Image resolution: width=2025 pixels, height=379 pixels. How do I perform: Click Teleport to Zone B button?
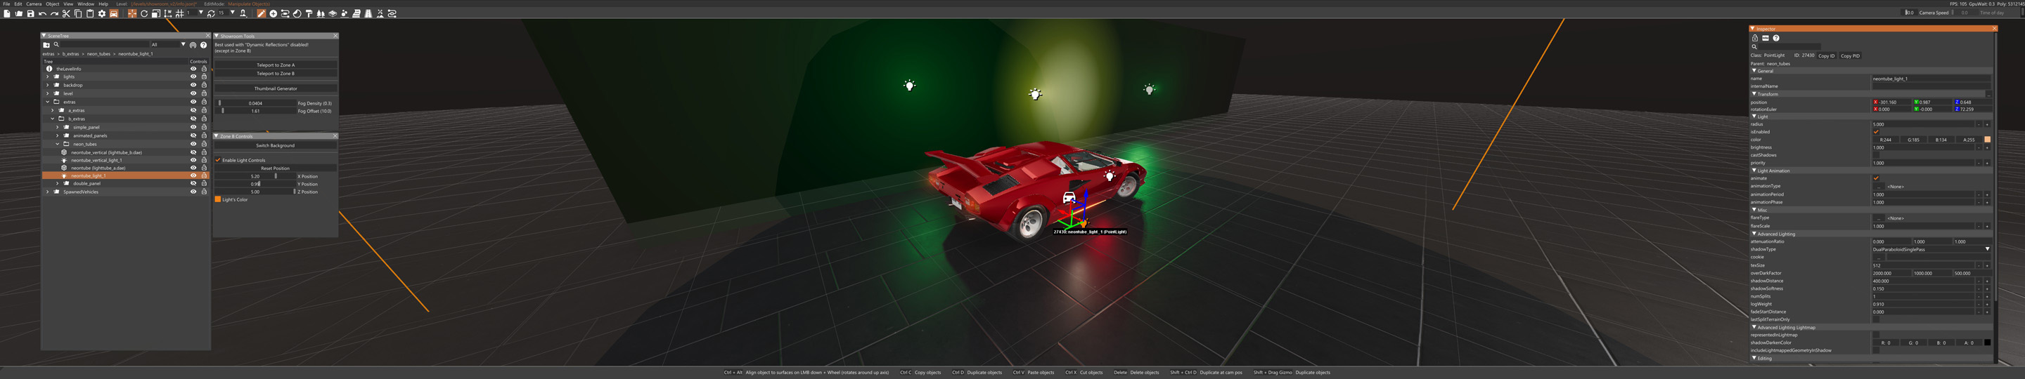276,74
